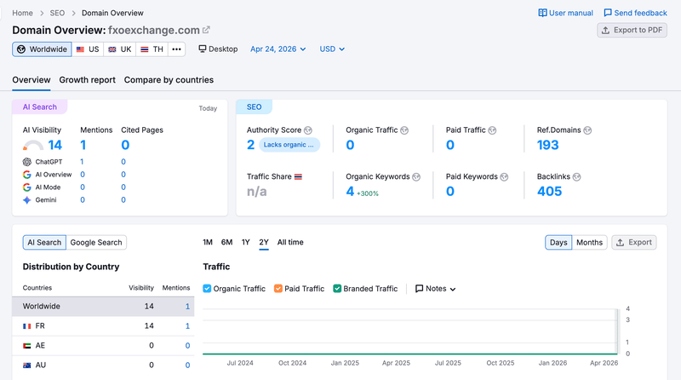
Task: Click the Send feedback speech bubble icon
Action: click(608, 13)
